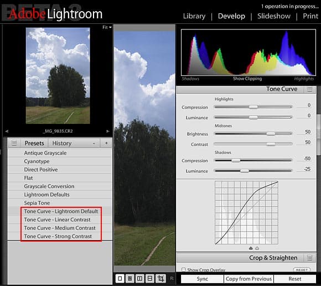
Task: Switch to top-bottom split compare view
Action: (x=150, y=278)
